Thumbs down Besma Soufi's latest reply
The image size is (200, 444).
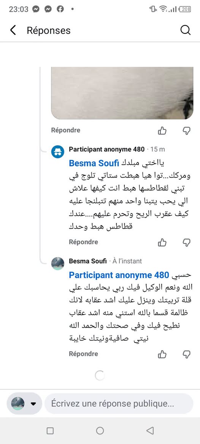tap(186, 354)
